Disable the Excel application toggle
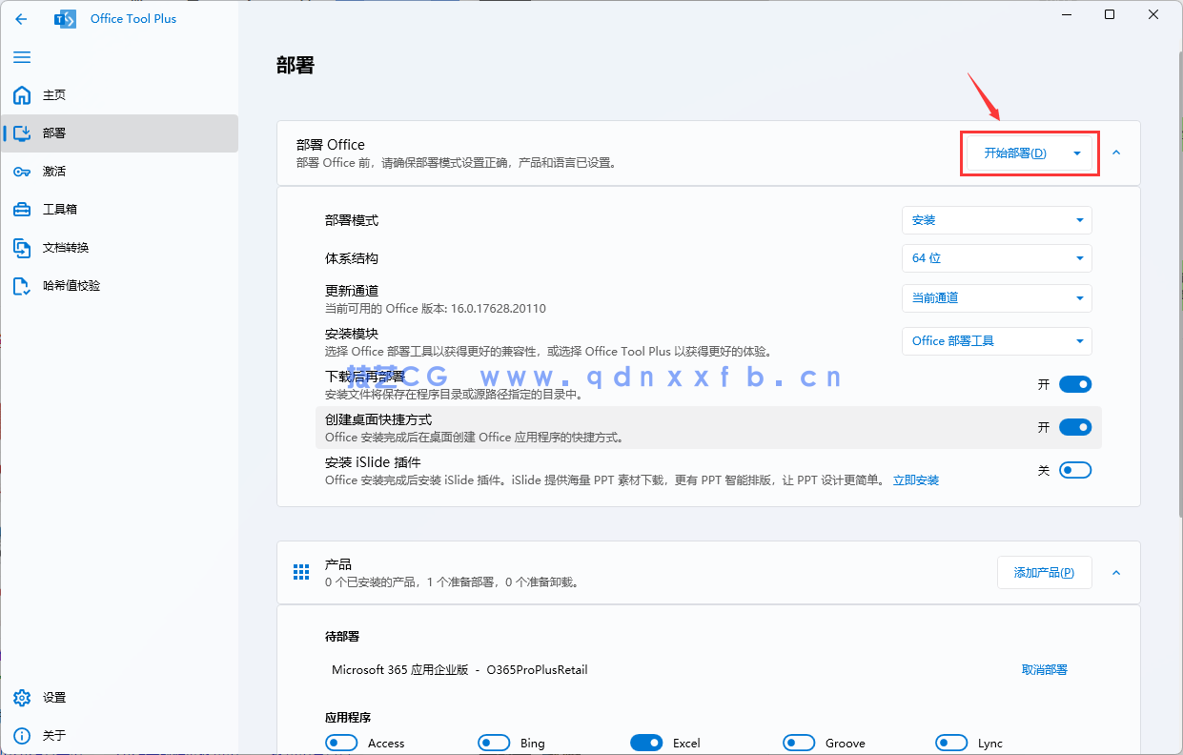1183x755 pixels. (646, 742)
